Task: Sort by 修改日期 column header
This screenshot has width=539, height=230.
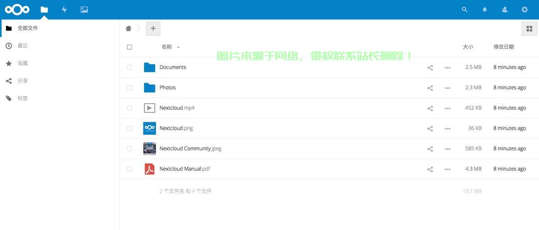Action: coord(504,46)
